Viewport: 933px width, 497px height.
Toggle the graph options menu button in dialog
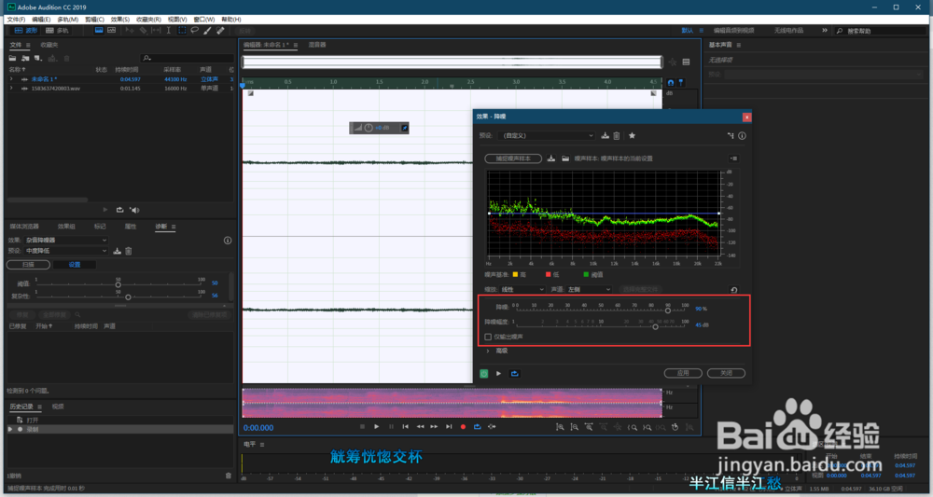pos(733,159)
